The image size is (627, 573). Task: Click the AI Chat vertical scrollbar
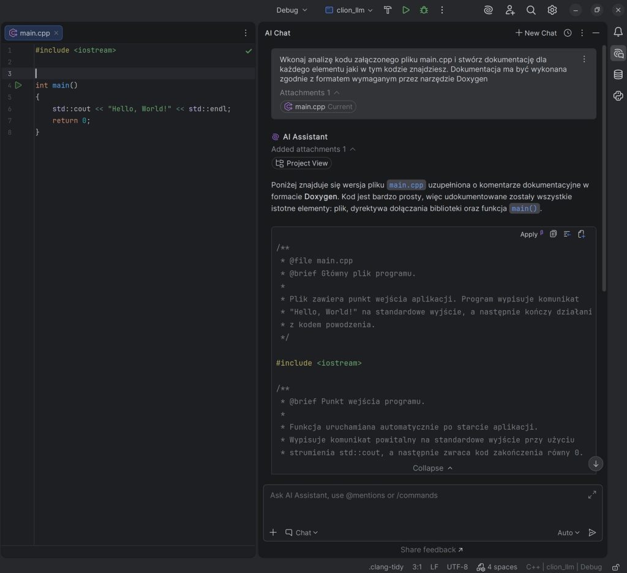point(604,169)
